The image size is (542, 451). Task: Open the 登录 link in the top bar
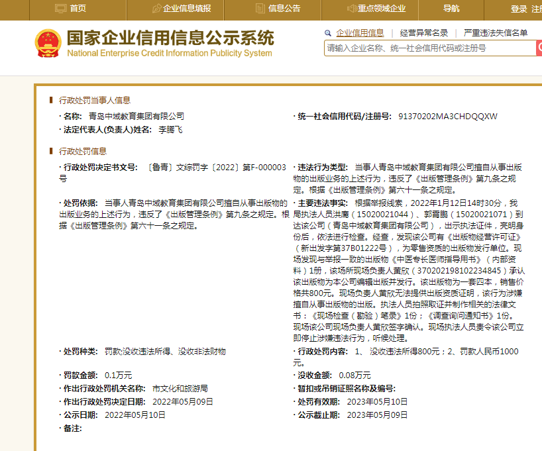coord(519,9)
